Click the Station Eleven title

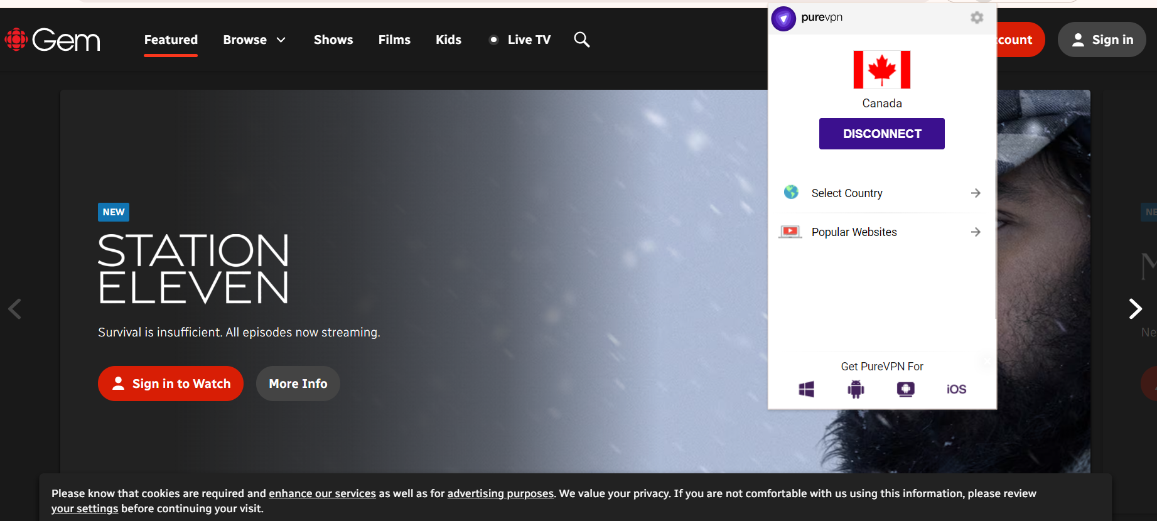click(x=194, y=269)
